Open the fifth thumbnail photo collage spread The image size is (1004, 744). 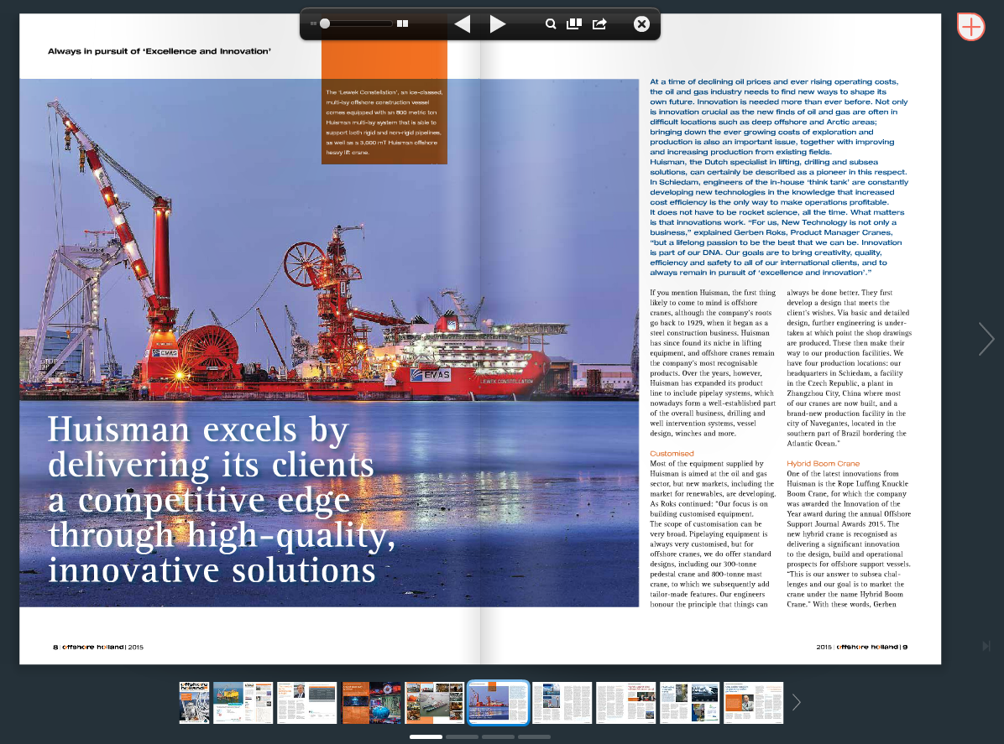coord(434,702)
